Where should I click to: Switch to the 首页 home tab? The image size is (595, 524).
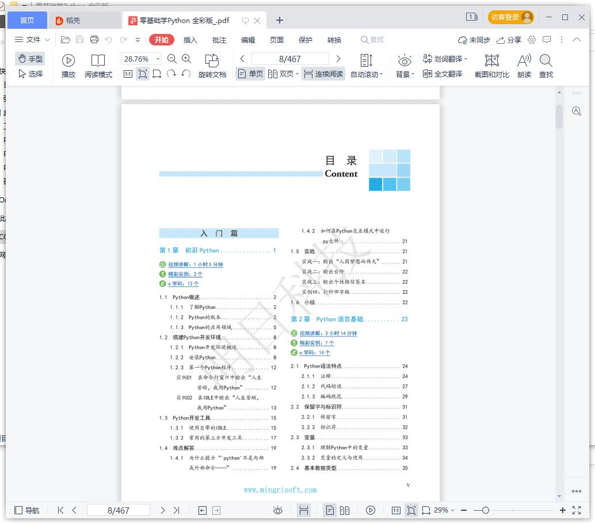coord(27,20)
